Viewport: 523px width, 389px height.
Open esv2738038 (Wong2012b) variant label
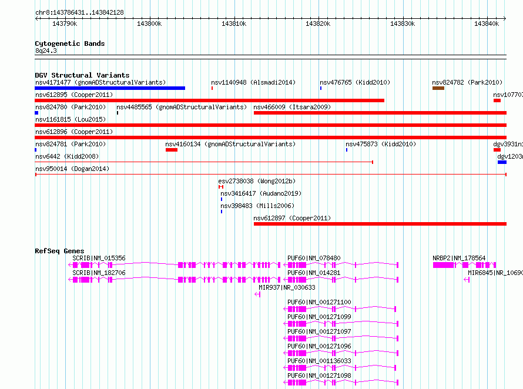(x=257, y=181)
